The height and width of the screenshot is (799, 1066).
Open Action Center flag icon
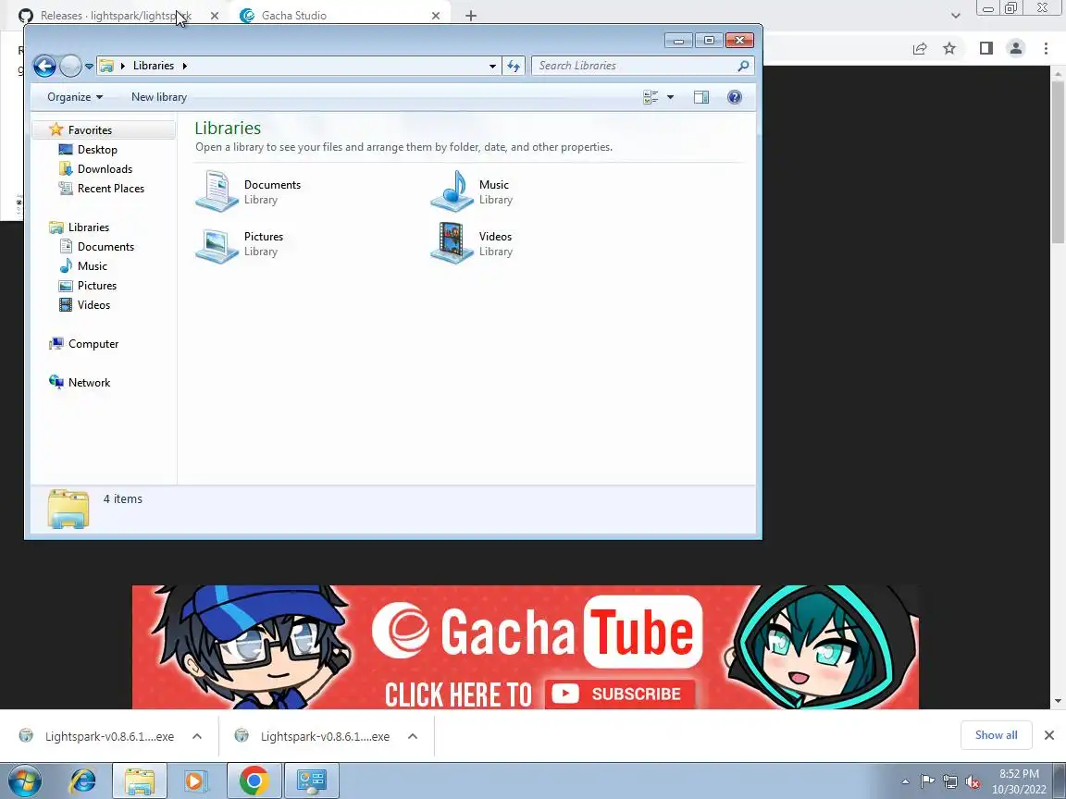tap(927, 781)
